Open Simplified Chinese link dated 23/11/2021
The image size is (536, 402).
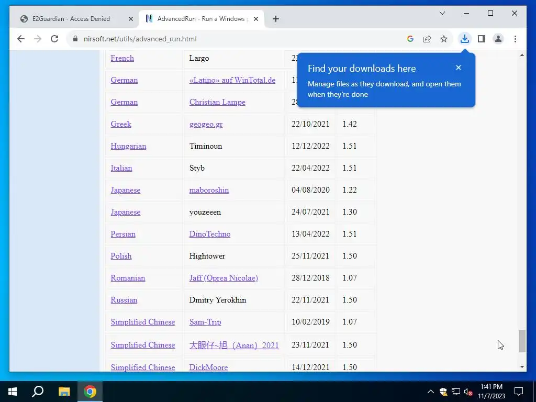143,345
